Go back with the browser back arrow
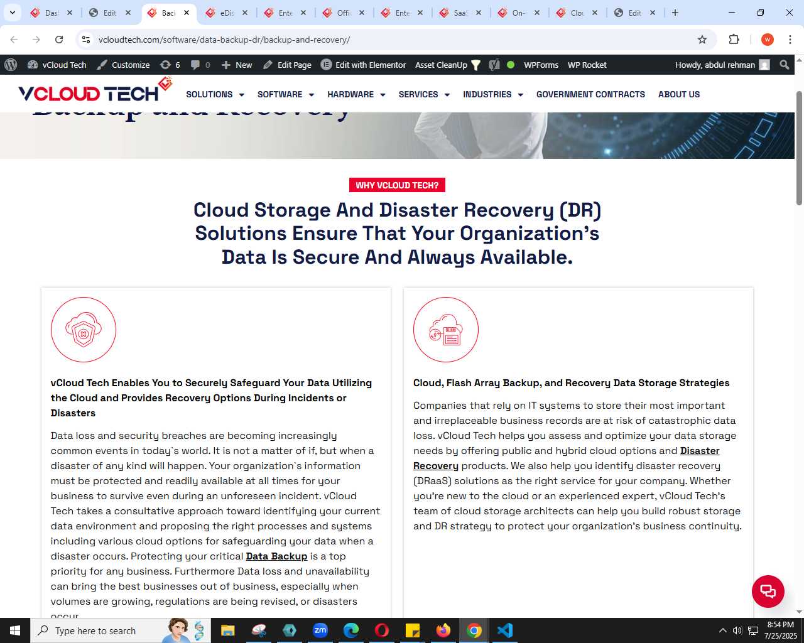Viewport: 804px width, 643px height. click(x=14, y=40)
